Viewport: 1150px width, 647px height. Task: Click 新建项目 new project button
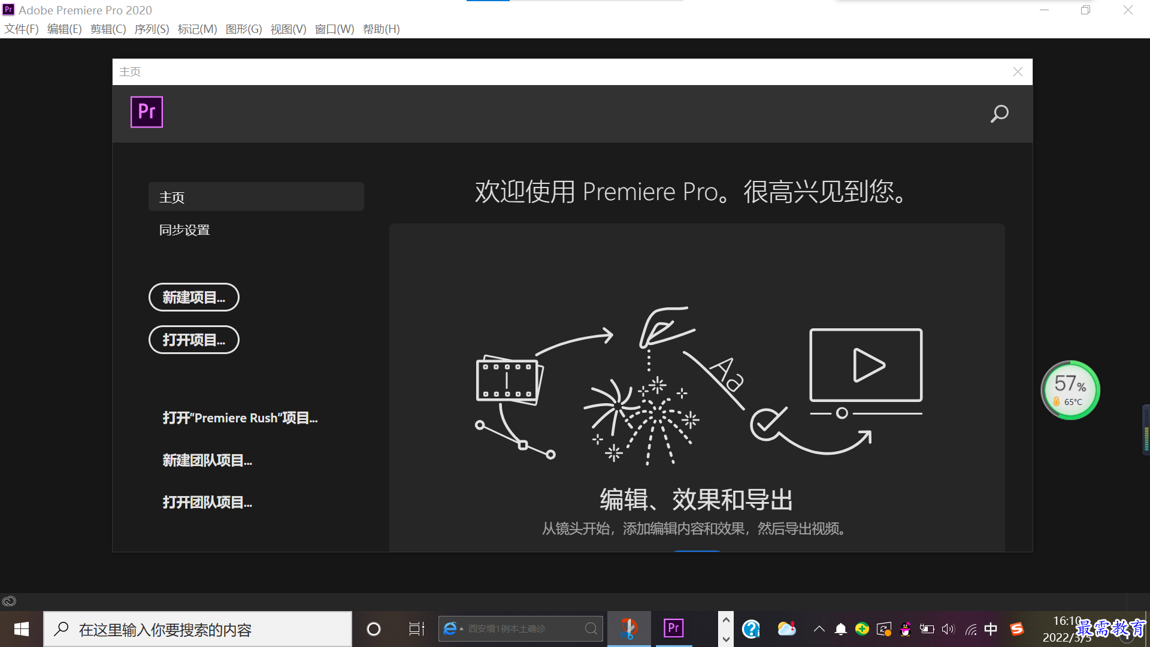[194, 297]
